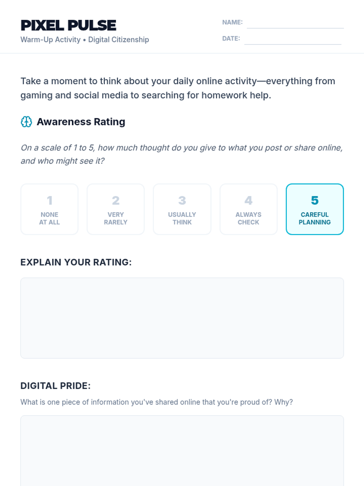The width and height of the screenshot is (364, 486).
Task: Click the Digital Pride label
Action: point(56,386)
